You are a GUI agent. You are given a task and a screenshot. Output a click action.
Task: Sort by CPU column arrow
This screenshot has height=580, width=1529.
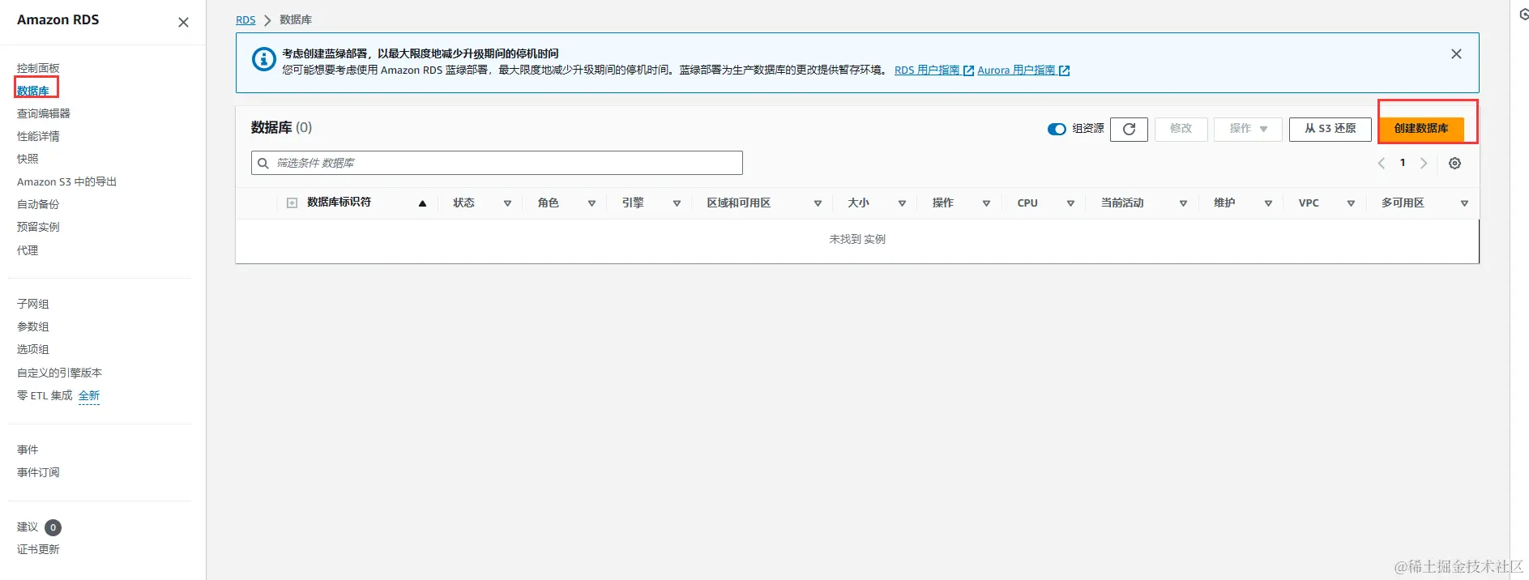pyautogui.click(x=1070, y=203)
